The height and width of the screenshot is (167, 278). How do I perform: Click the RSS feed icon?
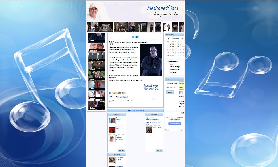[117, 93]
